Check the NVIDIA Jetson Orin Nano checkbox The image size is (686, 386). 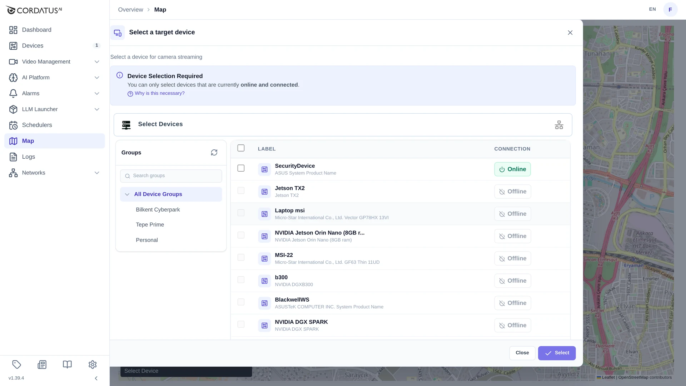(x=241, y=235)
